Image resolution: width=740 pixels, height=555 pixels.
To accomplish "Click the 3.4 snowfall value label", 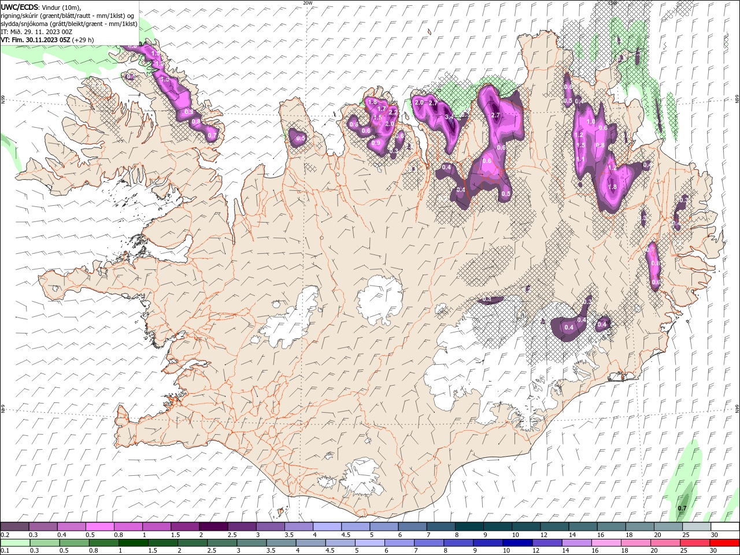I will (x=450, y=117).
